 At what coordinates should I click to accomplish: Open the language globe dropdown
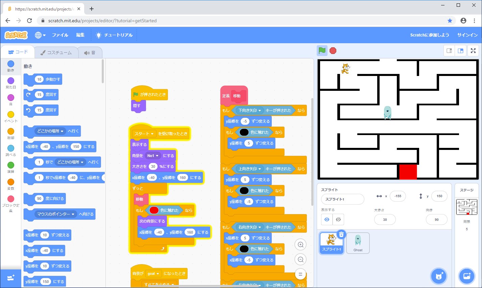point(40,35)
